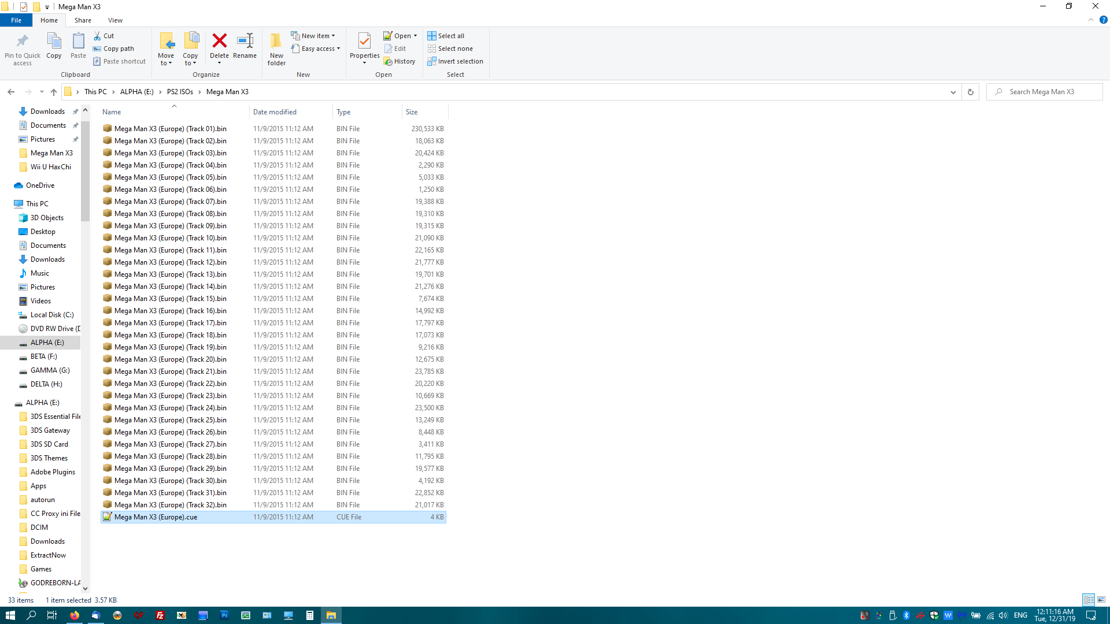Select Local Disk (C:) in navigation pane
The width and height of the screenshot is (1110, 624).
pos(52,315)
